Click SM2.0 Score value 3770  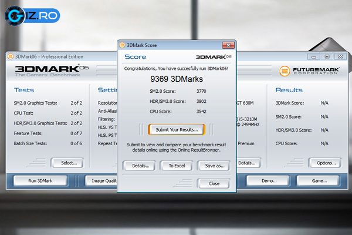(201, 91)
